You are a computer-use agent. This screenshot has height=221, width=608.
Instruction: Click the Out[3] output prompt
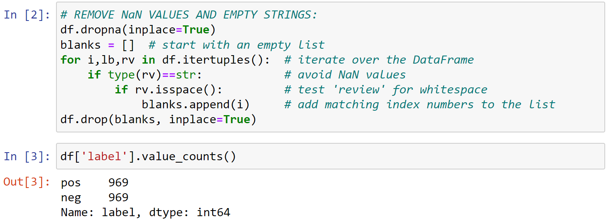point(27,182)
